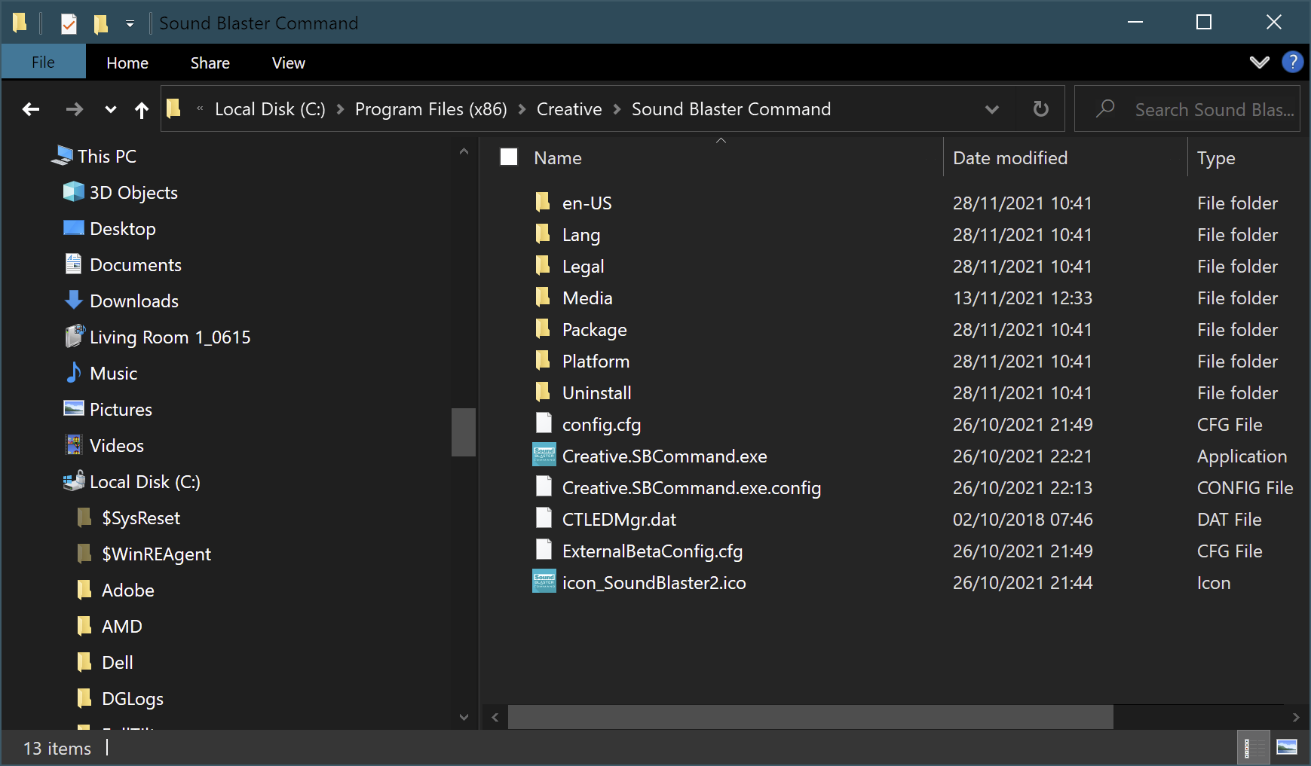
Task: Select CTLEDMgr.dat file name
Action: [x=619, y=520]
